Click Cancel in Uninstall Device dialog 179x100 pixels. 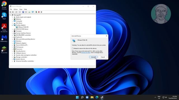[x=103, y=57]
